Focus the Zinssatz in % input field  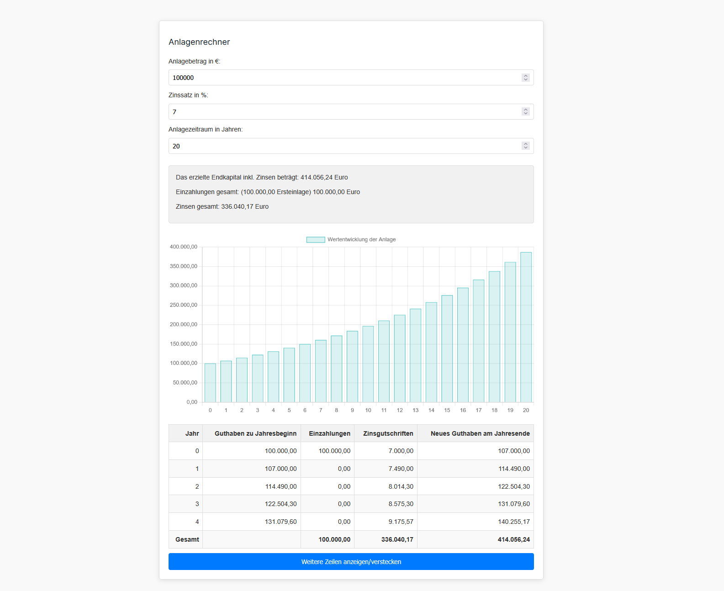pyautogui.click(x=343, y=112)
